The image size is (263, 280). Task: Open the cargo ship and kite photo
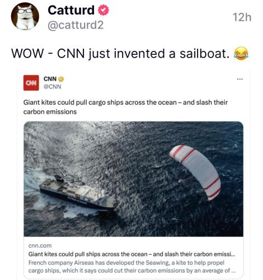pyautogui.click(x=133, y=179)
